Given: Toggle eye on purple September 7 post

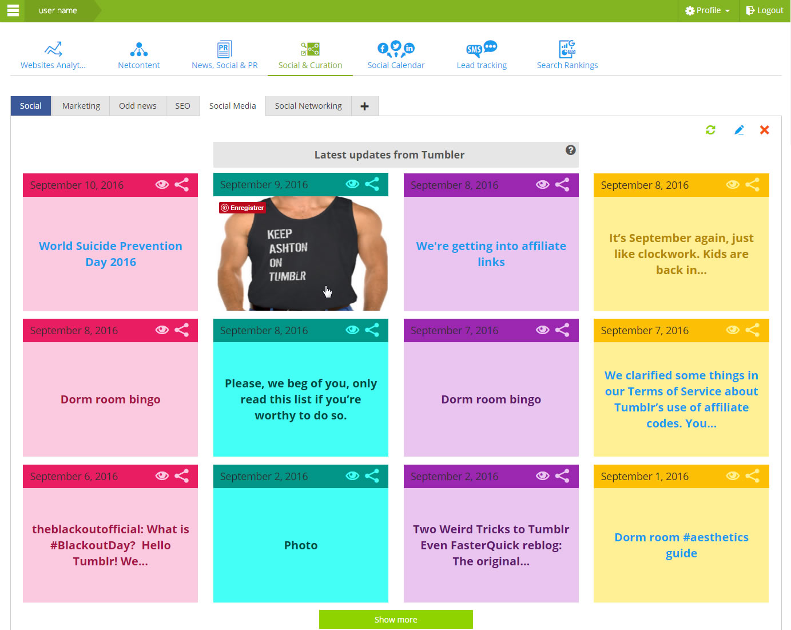Looking at the screenshot, I should 543,330.
